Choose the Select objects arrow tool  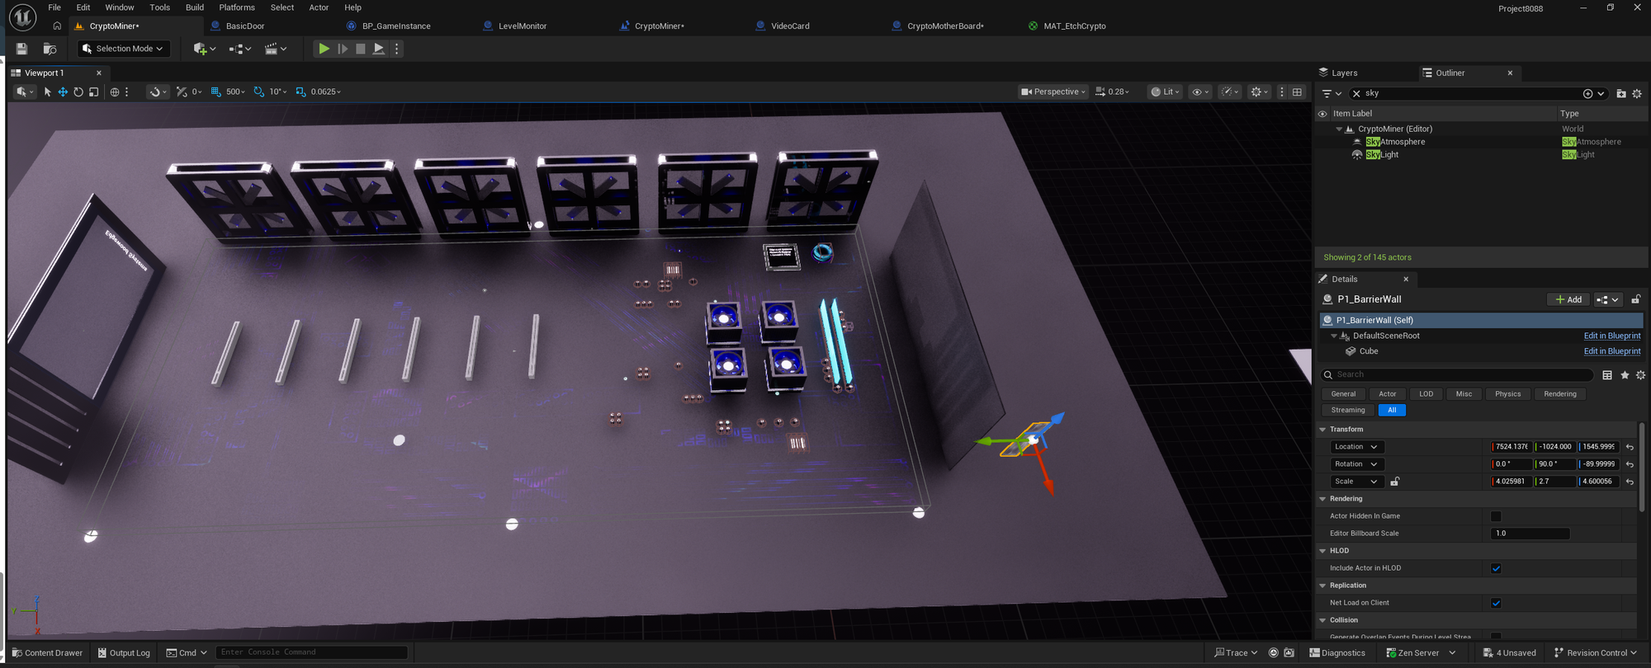47,92
